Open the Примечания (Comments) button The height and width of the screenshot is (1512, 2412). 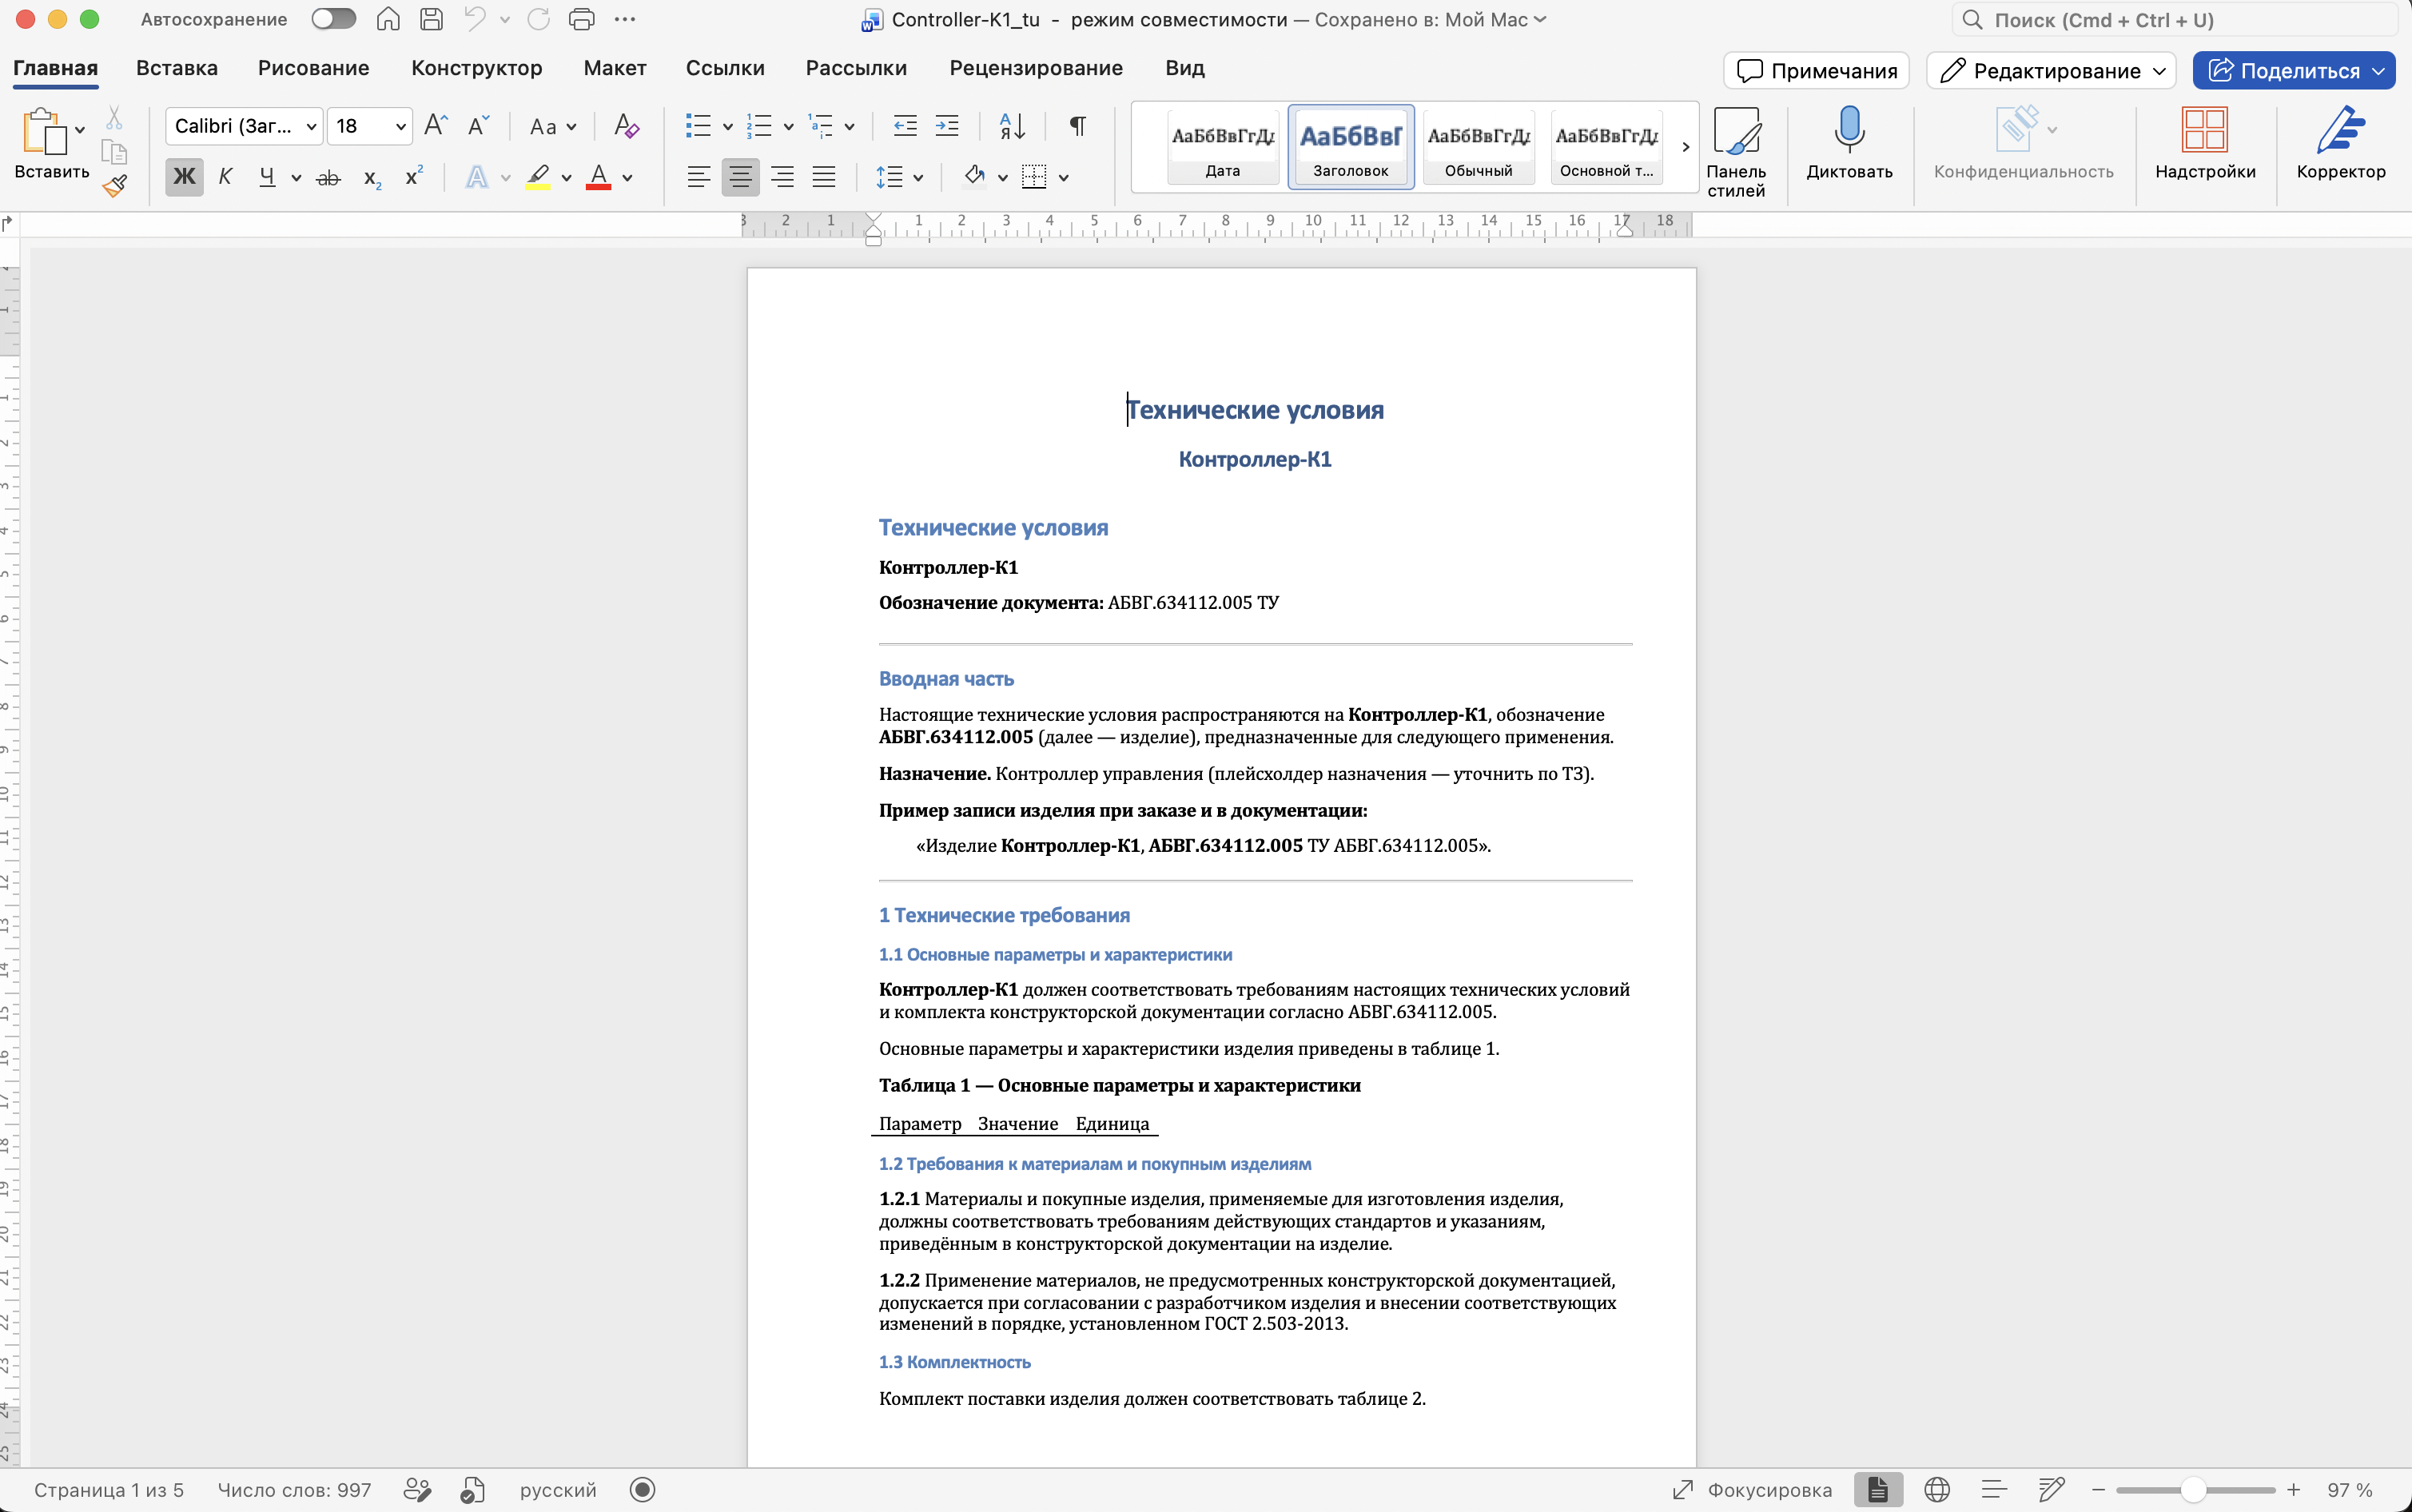pos(1816,71)
